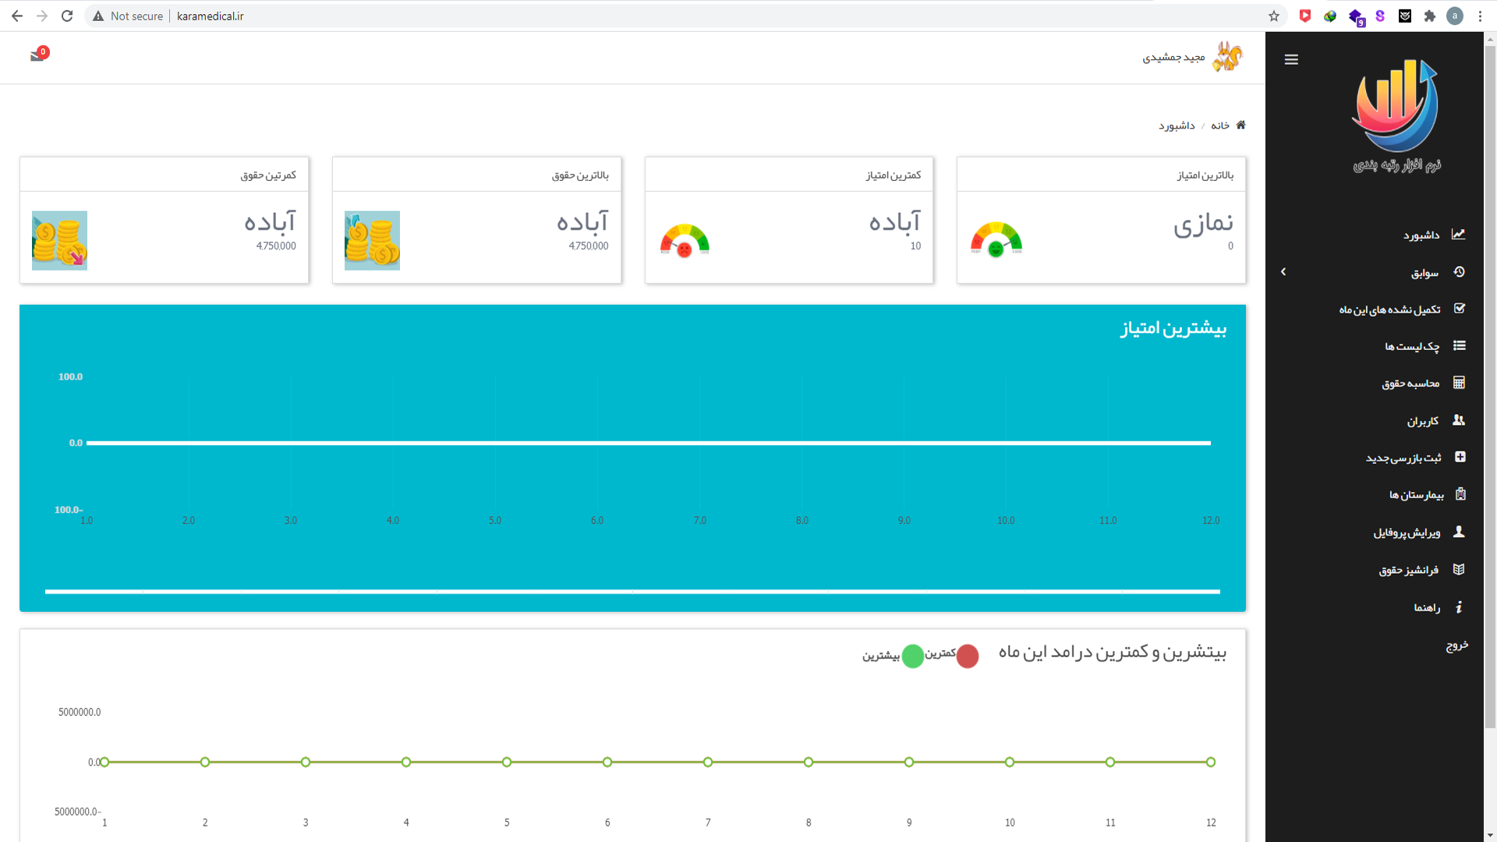Click the ویرایش پروفایل profile edit icon
Screen dimensions: 1497x842
point(1460,532)
